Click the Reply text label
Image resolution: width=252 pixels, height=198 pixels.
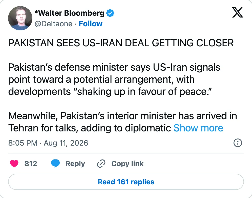click(x=75, y=164)
